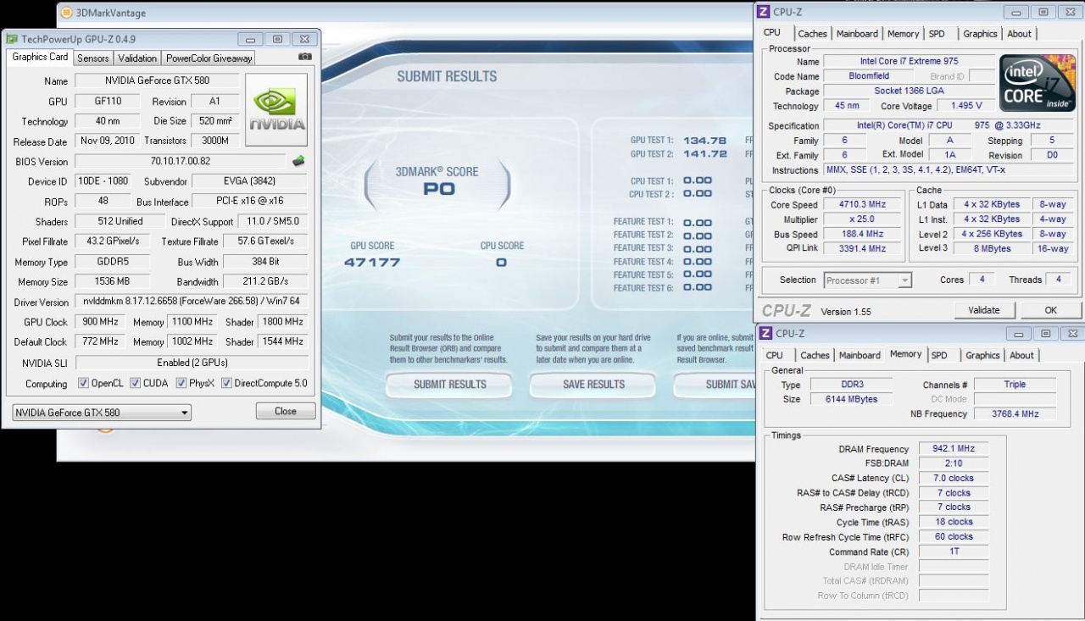Open the Validation tab in GPU-Z
Screen dimensions: 1085x621
tap(137, 58)
